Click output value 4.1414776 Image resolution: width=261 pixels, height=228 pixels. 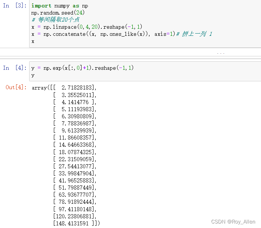[x=75, y=102]
